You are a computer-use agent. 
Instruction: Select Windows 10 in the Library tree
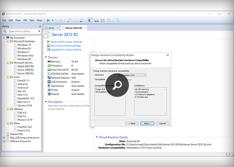click(24, 45)
